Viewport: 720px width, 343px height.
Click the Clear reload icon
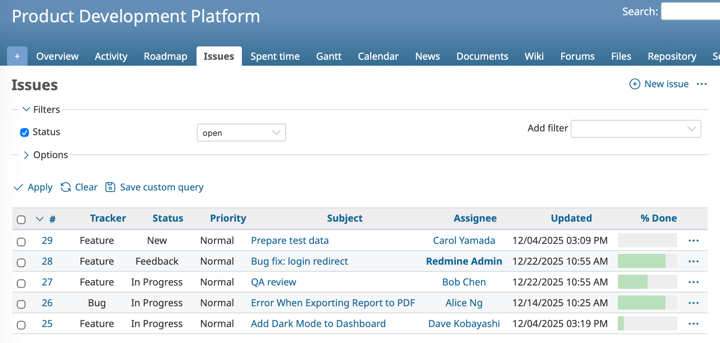(66, 187)
